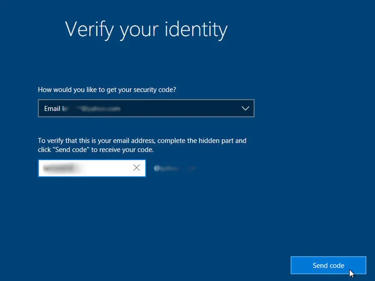Click the security code question label
Screen dimensions: 375x281
coord(107,90)
